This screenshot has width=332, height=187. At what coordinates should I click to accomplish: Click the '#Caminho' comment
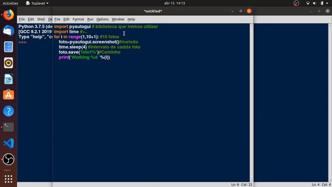(x=109, y=52)
